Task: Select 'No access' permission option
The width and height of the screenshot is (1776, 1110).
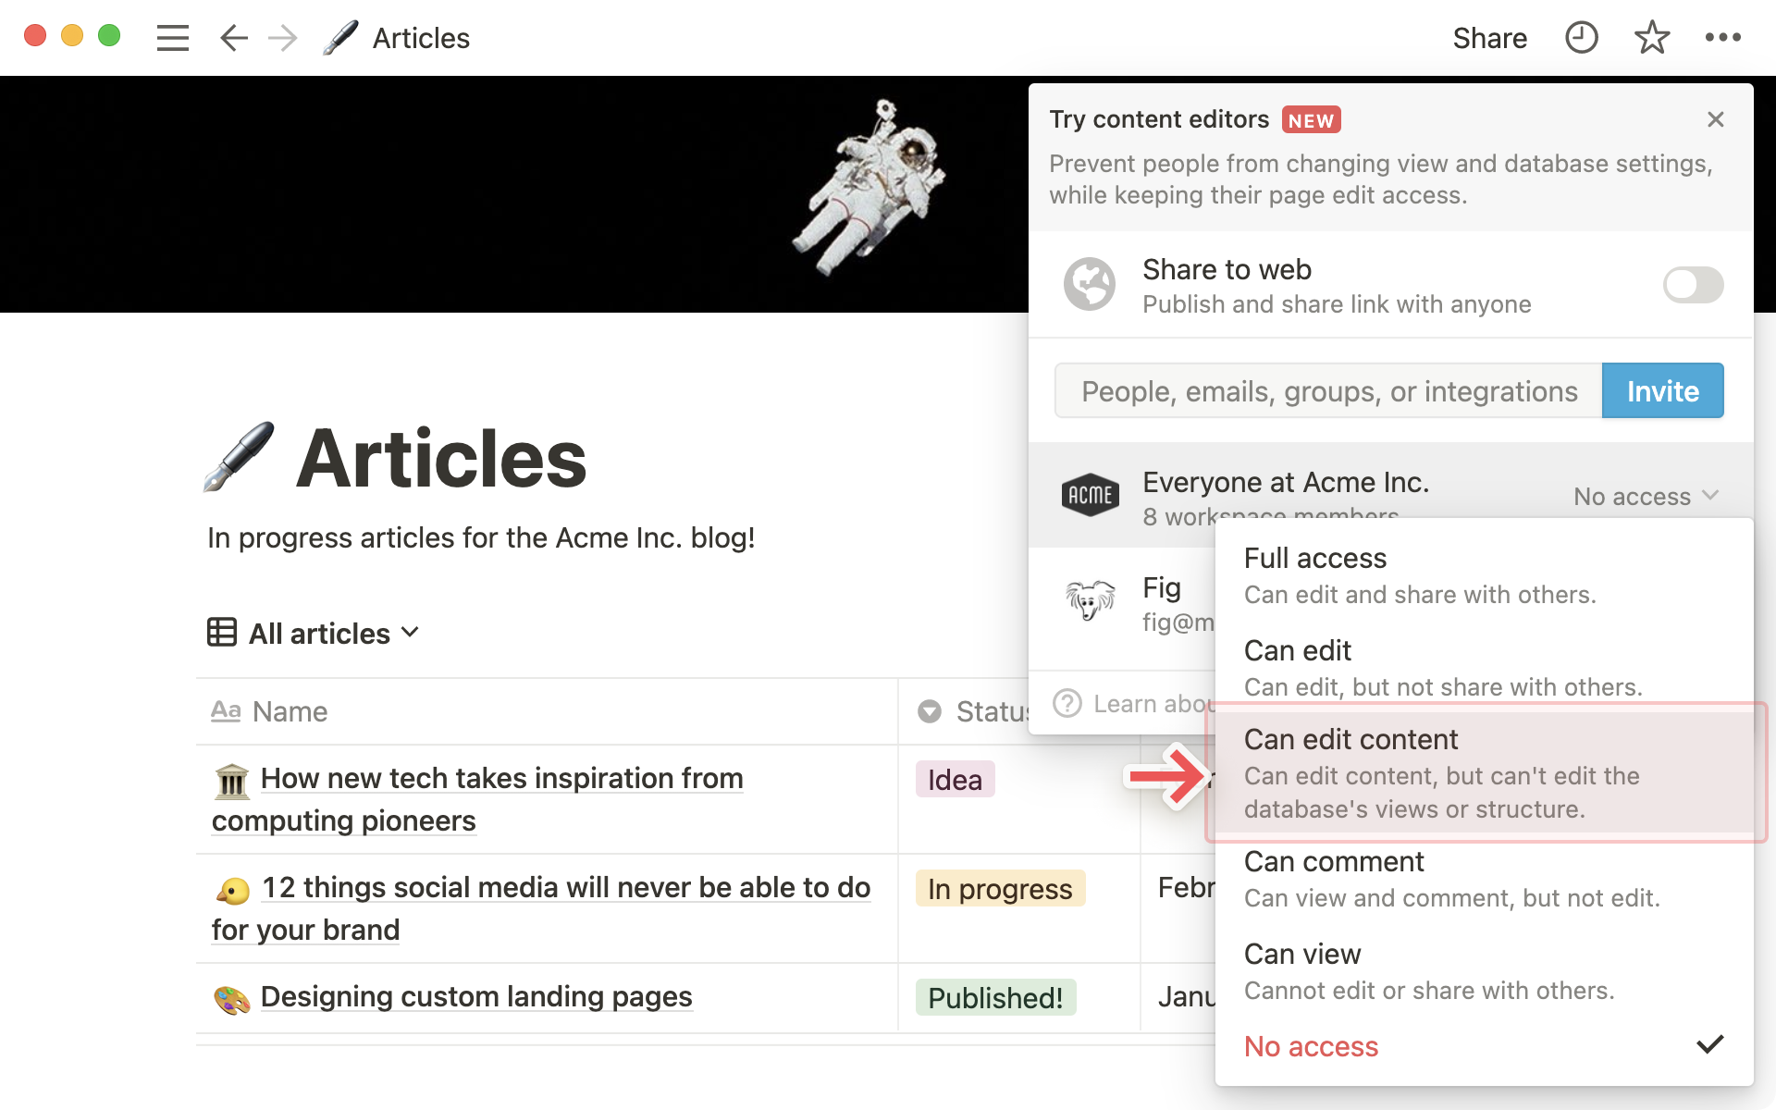Action: [x=1311, y=1046]
